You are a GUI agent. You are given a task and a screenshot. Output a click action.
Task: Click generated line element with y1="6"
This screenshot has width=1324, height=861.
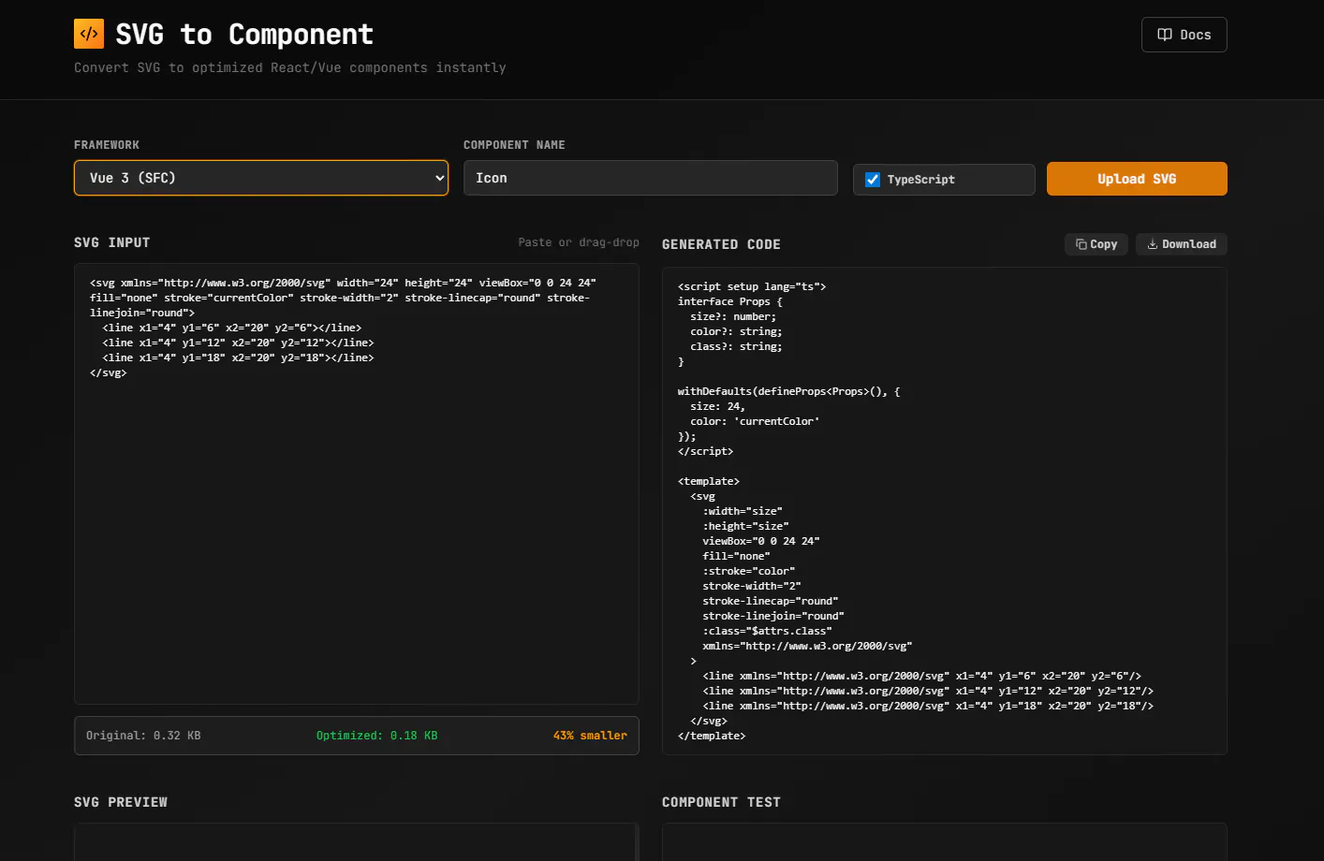922,676
